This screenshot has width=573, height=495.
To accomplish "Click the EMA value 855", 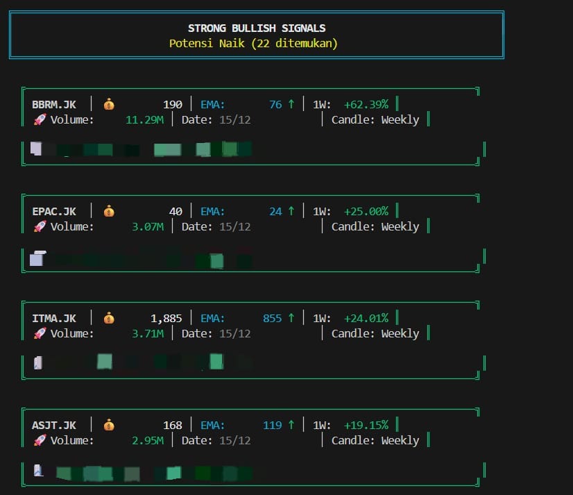I will (x=272, y=318).
